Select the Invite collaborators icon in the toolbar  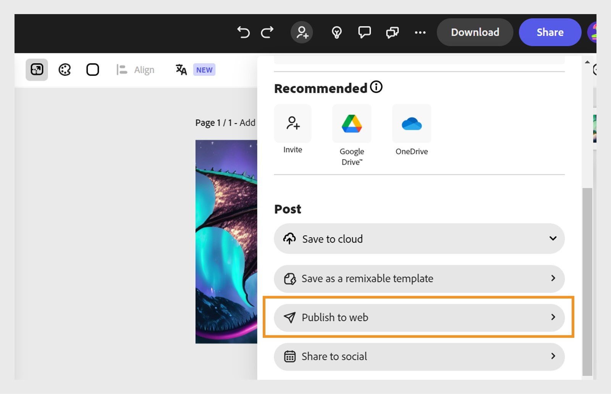click(302, 32)
